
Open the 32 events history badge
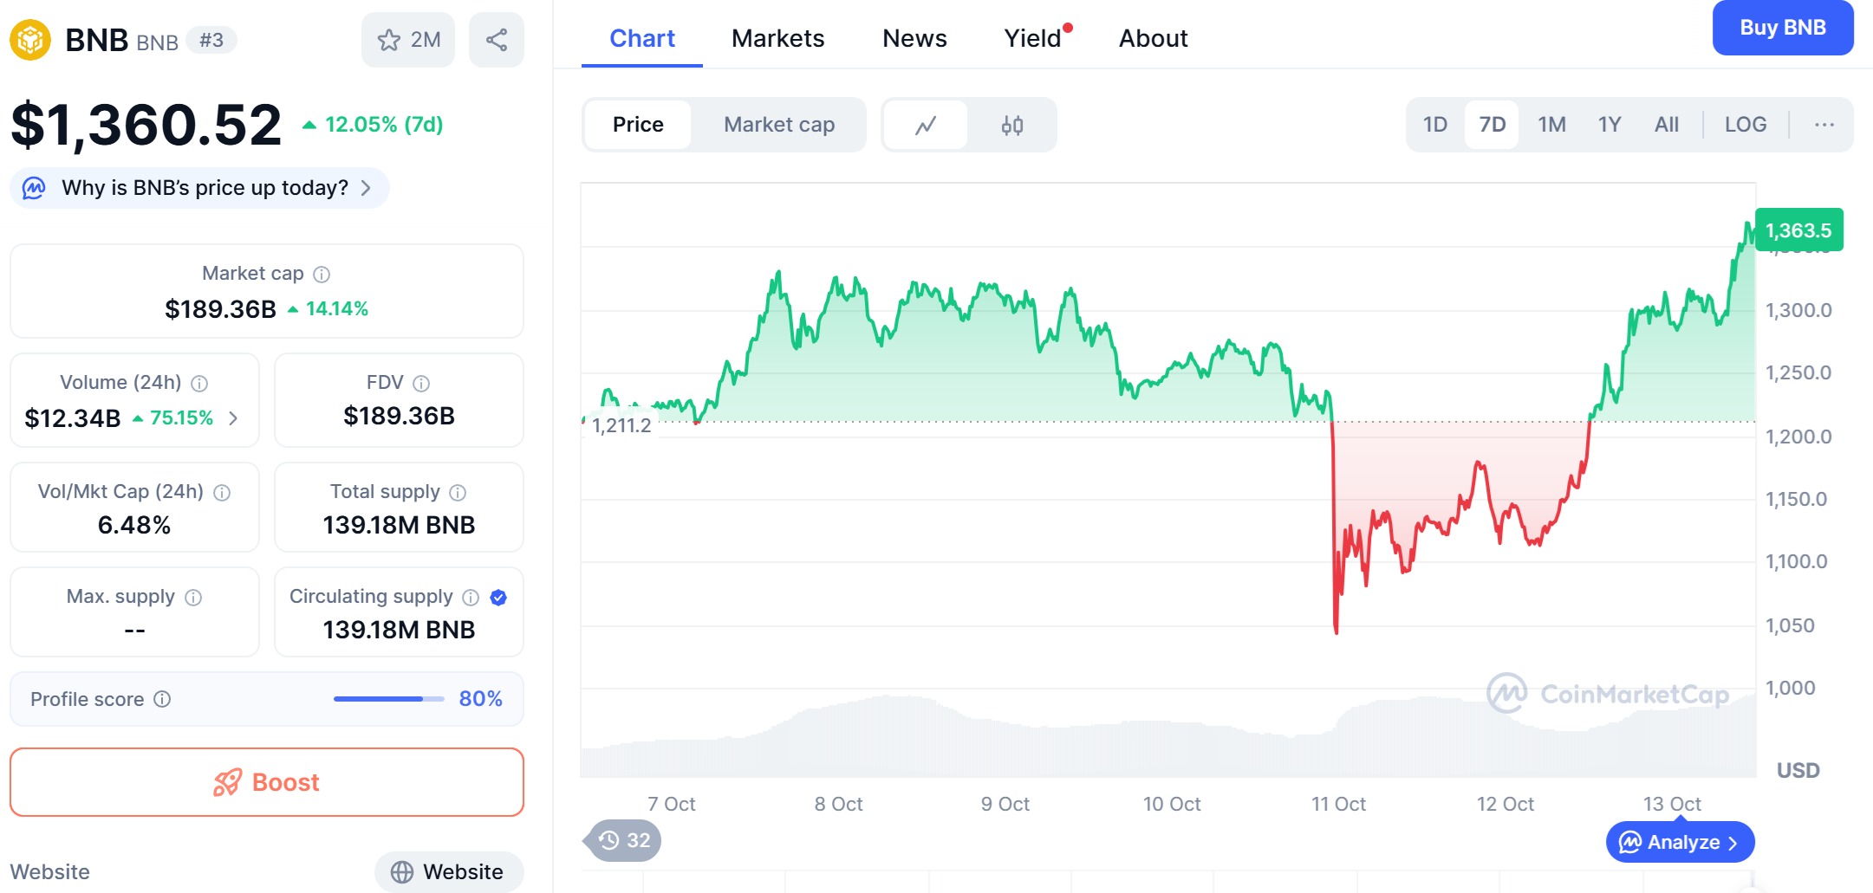point(625,840)
